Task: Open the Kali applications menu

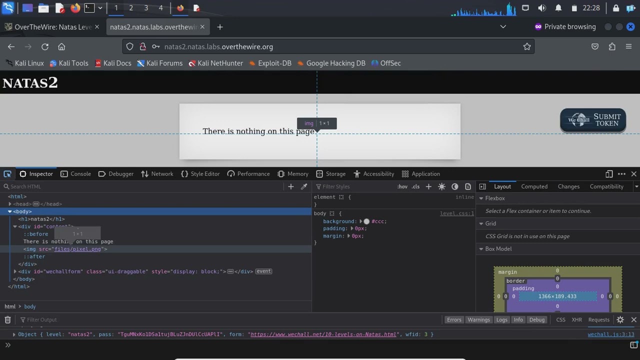Action: 8,8
